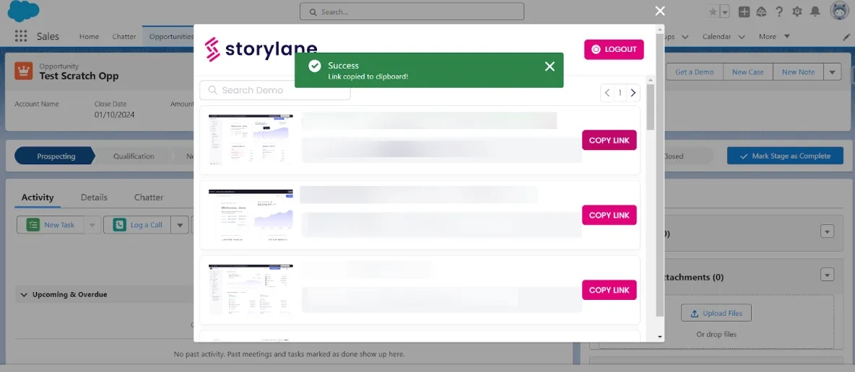Open the More navigation menu

774,37
